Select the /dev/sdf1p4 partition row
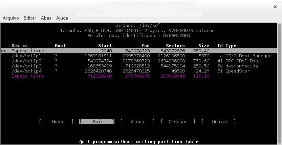The height and width of the screenshot is (145, 282). click(139, 71)
